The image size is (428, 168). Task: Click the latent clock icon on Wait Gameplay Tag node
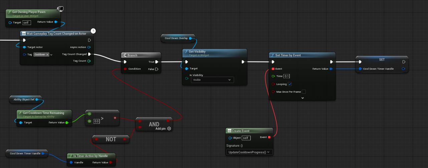(x=93, y=31)
